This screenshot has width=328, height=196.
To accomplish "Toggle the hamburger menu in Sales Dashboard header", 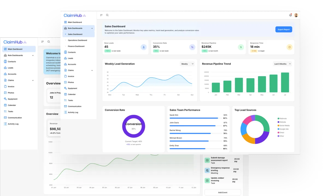I will (x=101, y=15).
